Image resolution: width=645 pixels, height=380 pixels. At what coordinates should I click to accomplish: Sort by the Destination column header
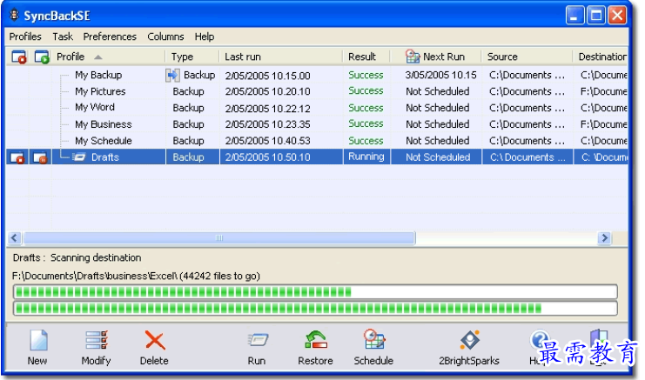click(602, 57)
